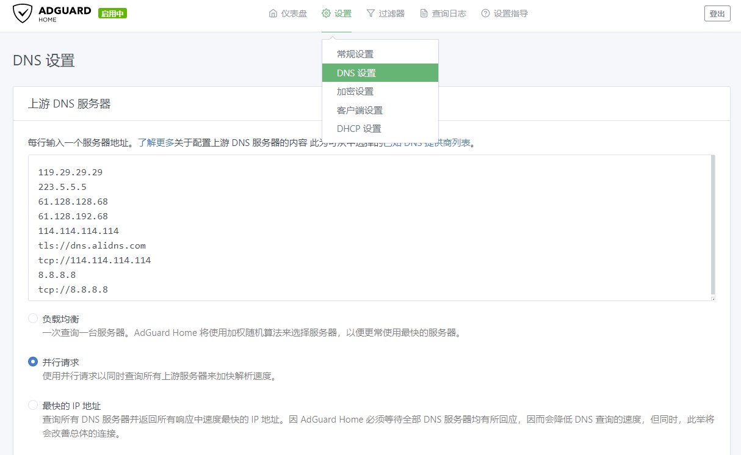Viewport: 741px width, 455px height.
Task: Click the tls://dns.alidns.com server line
Action: (x=92, y=246)
